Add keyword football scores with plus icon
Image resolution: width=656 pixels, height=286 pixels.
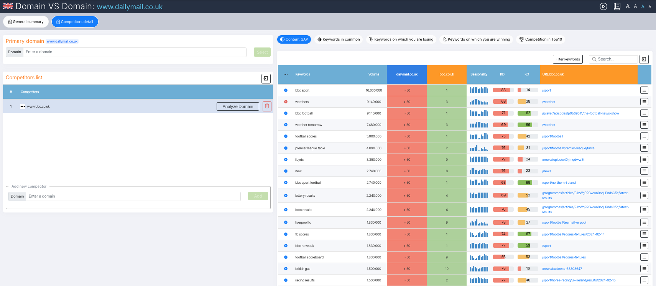(286, 136)
